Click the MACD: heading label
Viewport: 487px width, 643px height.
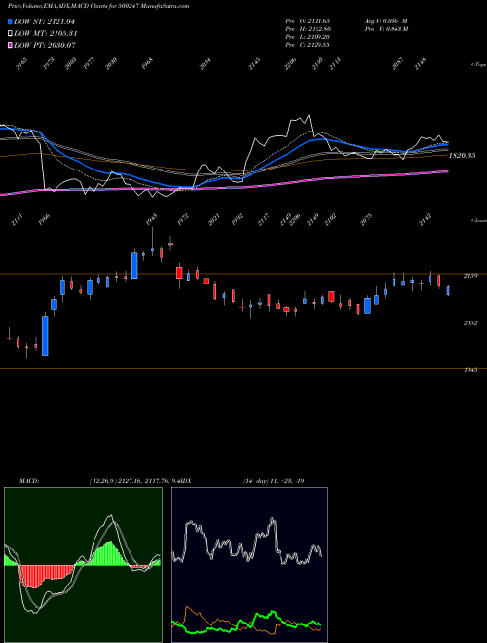(x=29, y=481)
